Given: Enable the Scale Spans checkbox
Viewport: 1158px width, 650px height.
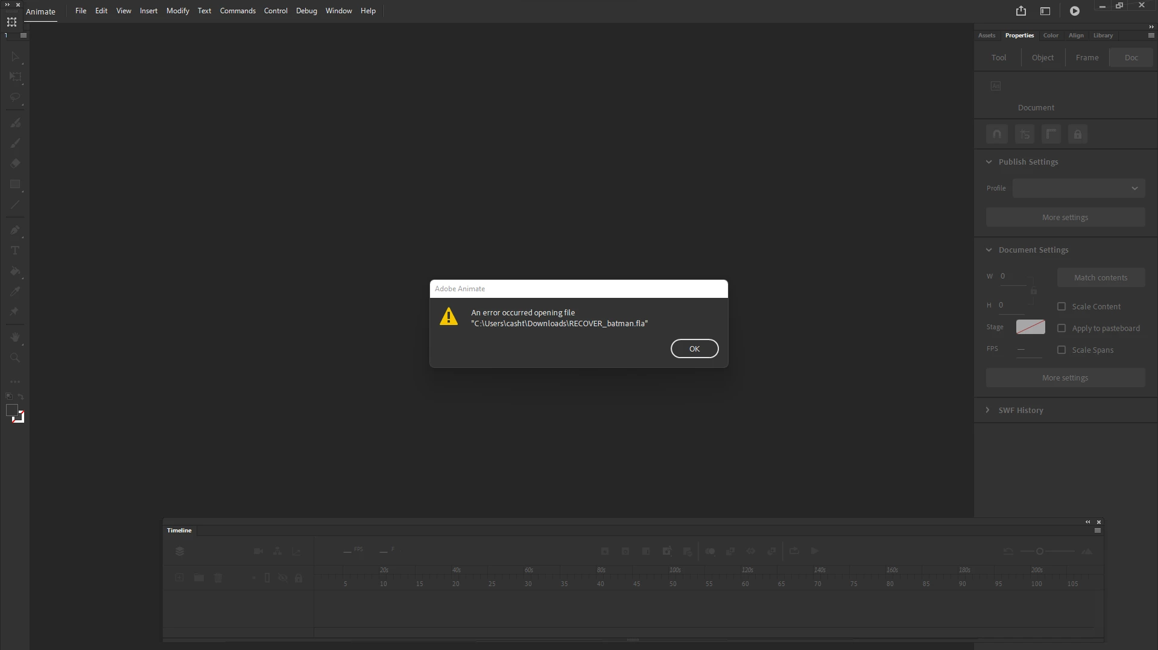Looking at the screenshot, I should point(1061,350).
